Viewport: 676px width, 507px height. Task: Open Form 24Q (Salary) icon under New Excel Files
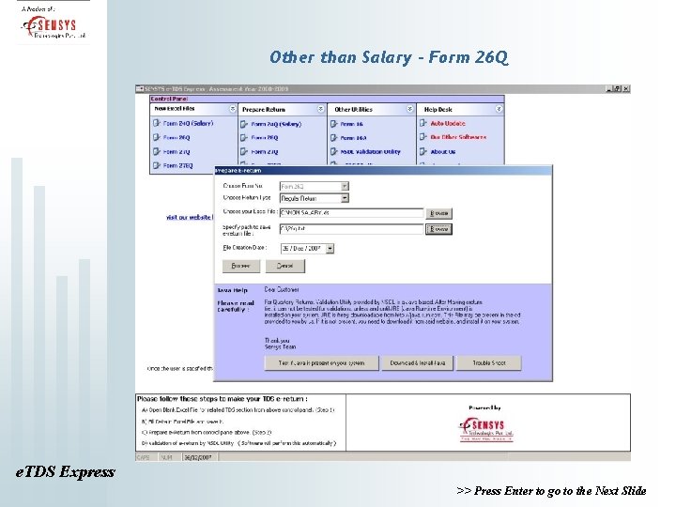(157, 123)
